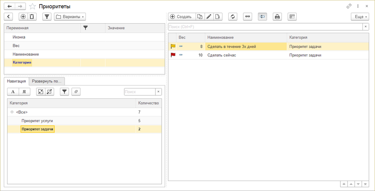Viewport: 375px width, 191px height.
Task: Click the refresh list icon
Action: [233, 17]
